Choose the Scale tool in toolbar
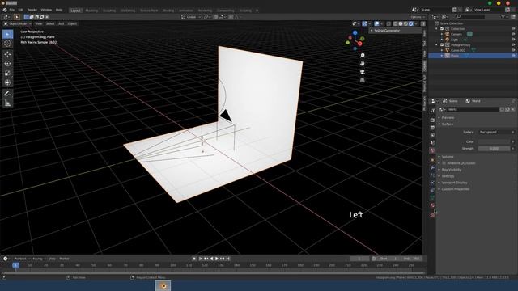This screenshot has height=291, width=518. pyautogui.click(x=7, y=74)
